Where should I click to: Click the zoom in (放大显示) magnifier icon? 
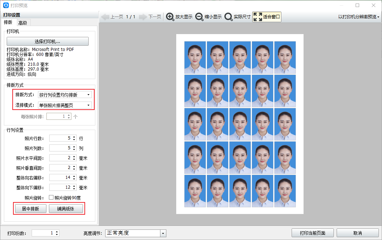point(170,17)
